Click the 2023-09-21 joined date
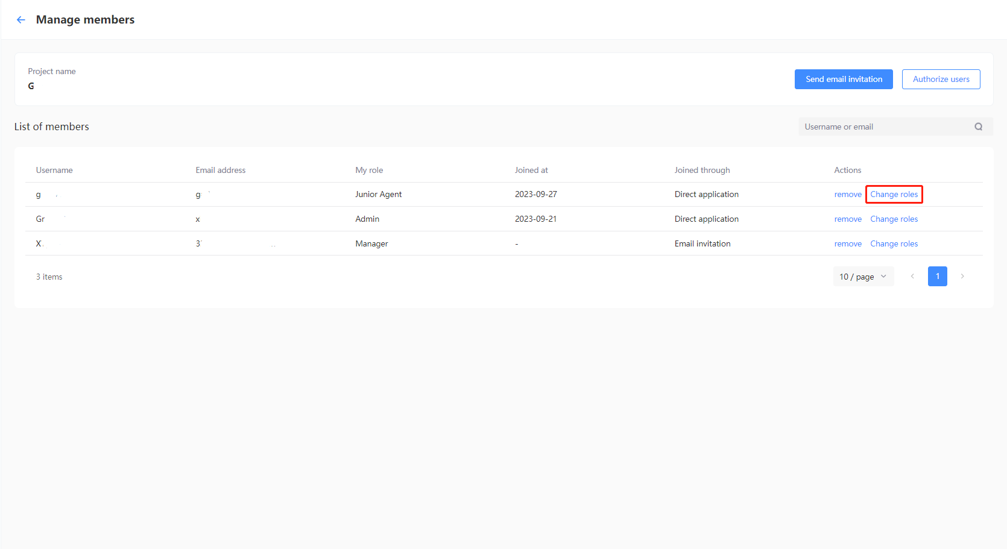Viewport: 1007px width, 549px height. 536,219
